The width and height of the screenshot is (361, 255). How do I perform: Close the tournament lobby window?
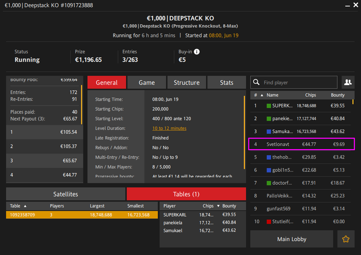point(356,5)
